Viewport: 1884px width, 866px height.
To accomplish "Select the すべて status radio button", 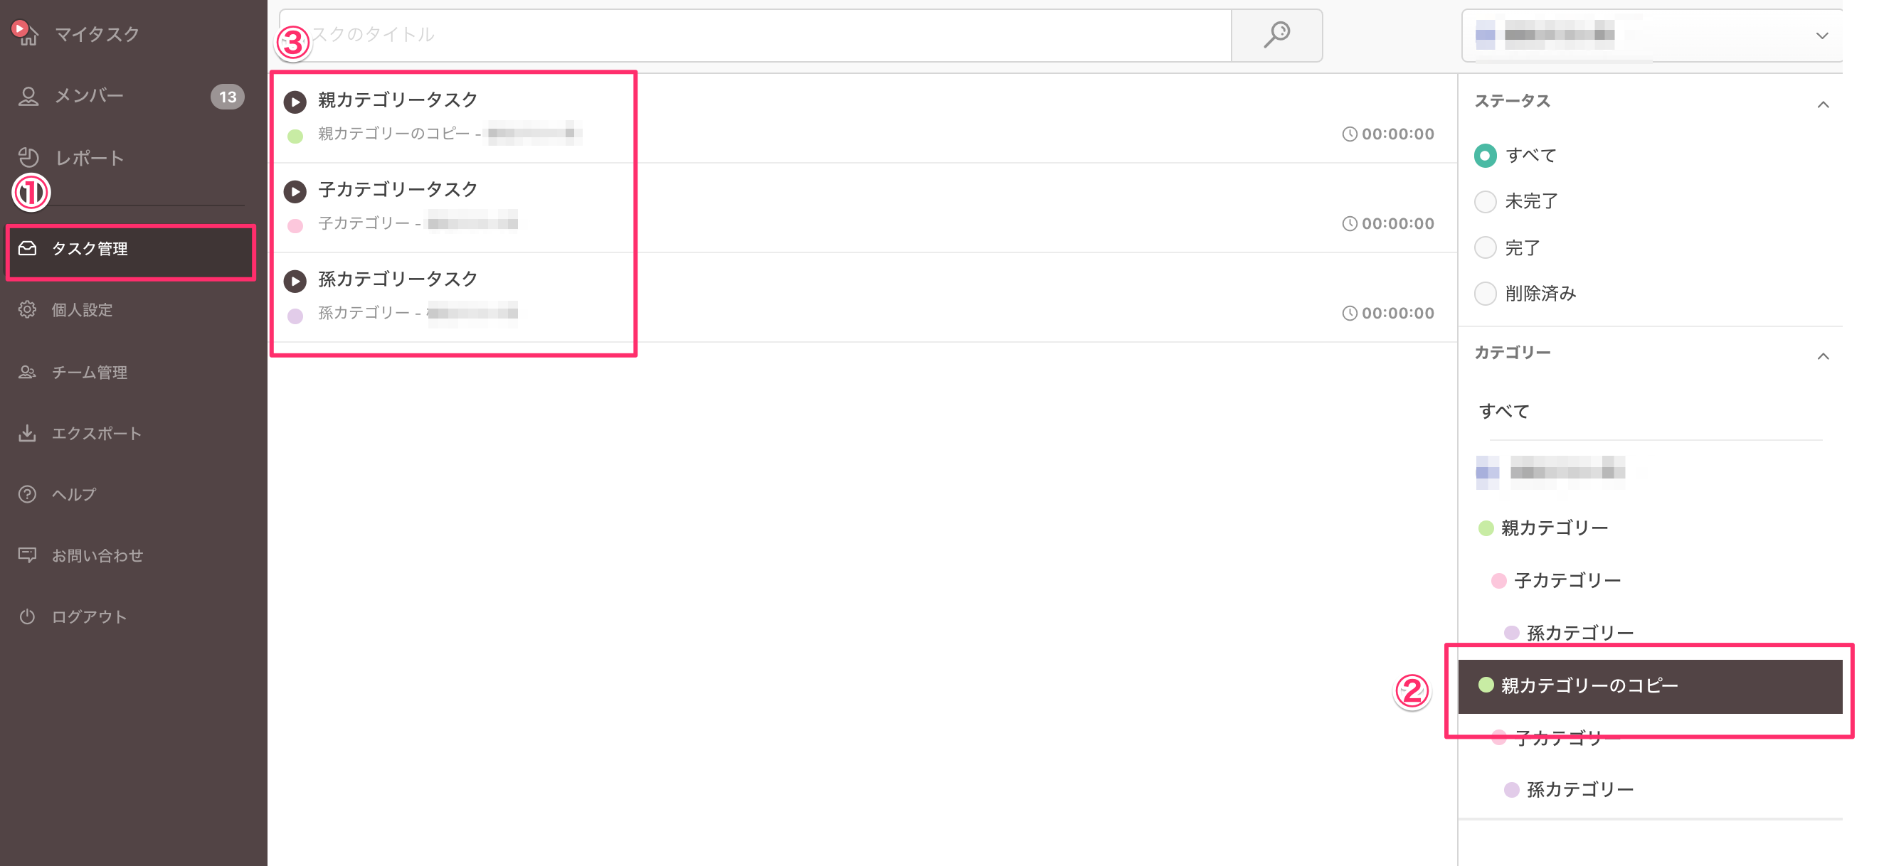I will (x=1485, y=156).
